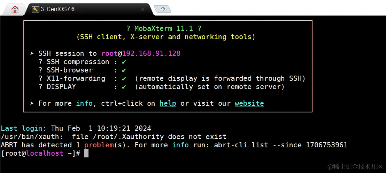The height and width of the screenshot is (173, 386).
Task: Click the cyan info word in banner
Action: [84, 103]
